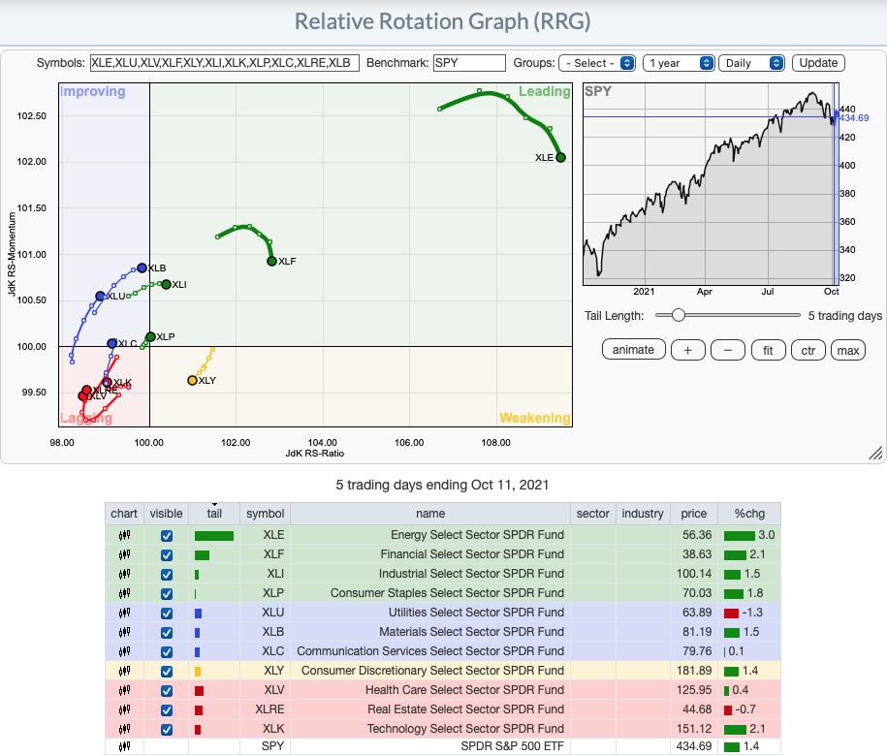Open candlestick chart icon for XLK row
Image resolution: width=887 pixels, height=756 pixels.
pyautogui.click(x=124, y=729)
